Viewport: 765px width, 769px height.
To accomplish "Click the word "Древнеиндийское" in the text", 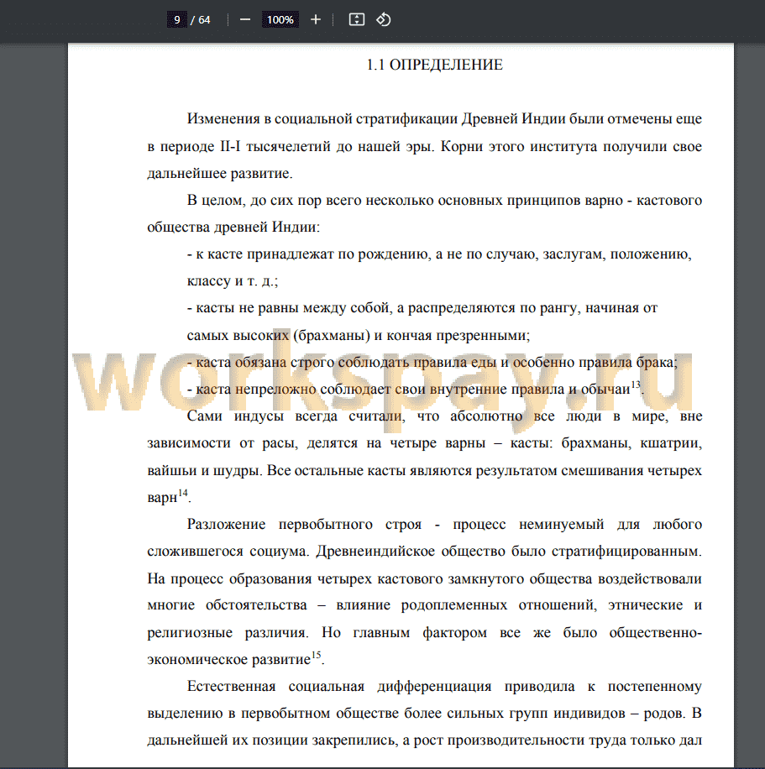I will click(375, 552).
